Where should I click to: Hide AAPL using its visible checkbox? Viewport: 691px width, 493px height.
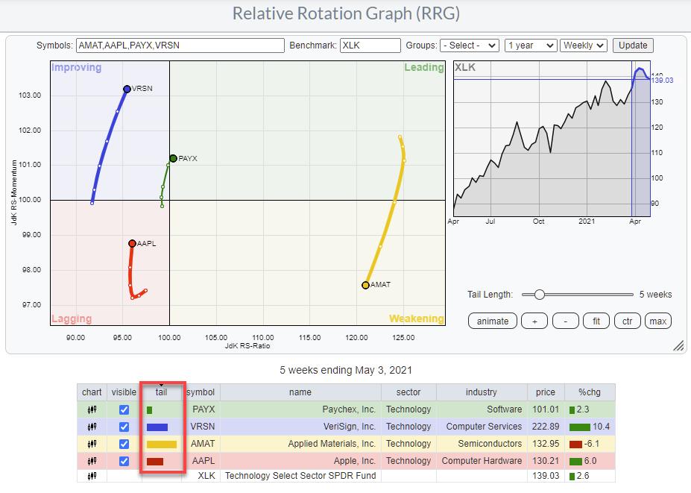124,461
